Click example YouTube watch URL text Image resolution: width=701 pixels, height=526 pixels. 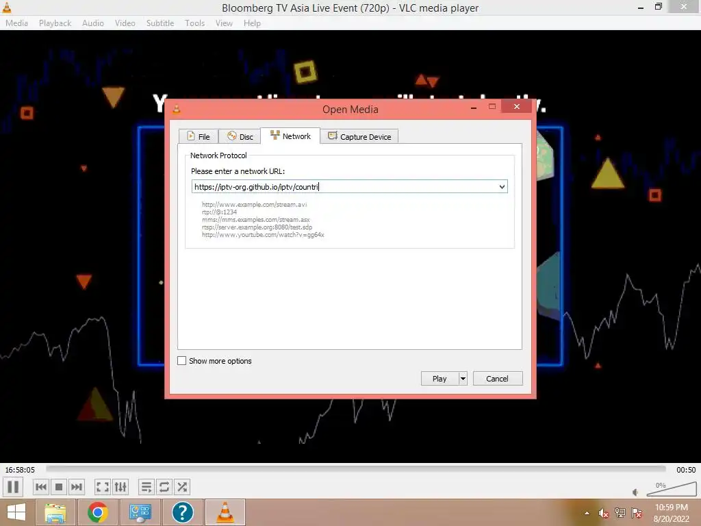[x=263, y=235]
